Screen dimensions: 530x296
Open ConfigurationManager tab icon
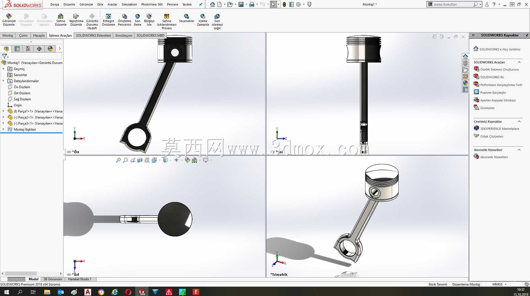tap(28, 49)
